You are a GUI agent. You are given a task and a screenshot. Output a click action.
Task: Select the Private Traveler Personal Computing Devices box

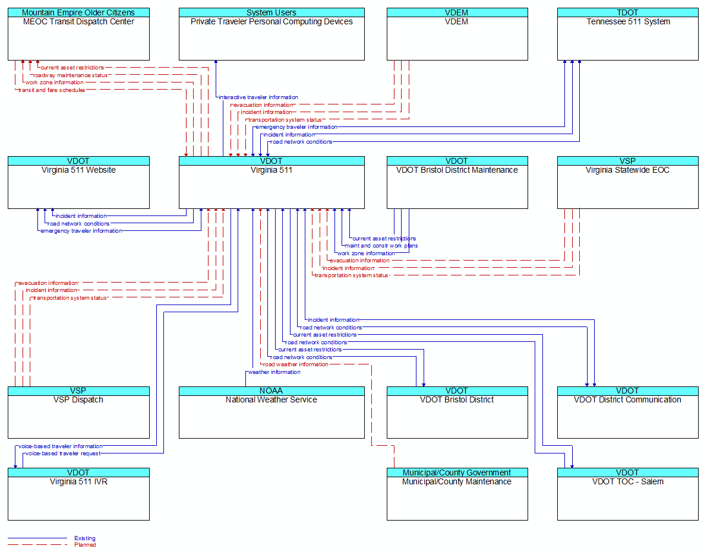[x=272, y=34]
